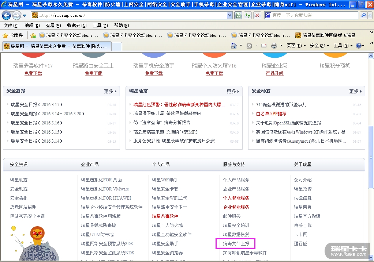Open the 查看(V) menu

[x=53, y=26]
